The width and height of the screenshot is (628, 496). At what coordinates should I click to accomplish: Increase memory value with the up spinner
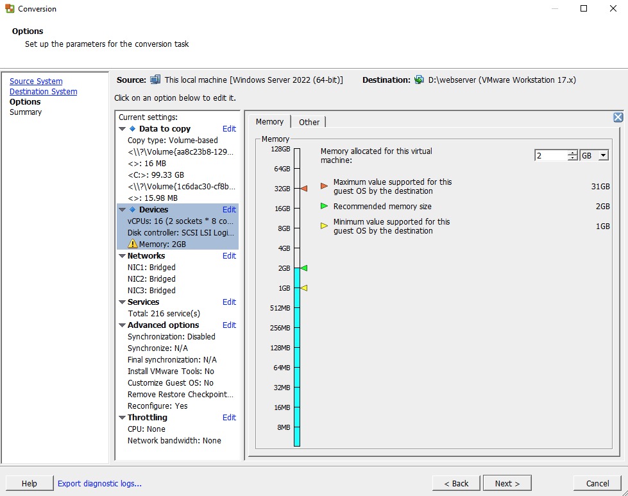tap(573, 153)
